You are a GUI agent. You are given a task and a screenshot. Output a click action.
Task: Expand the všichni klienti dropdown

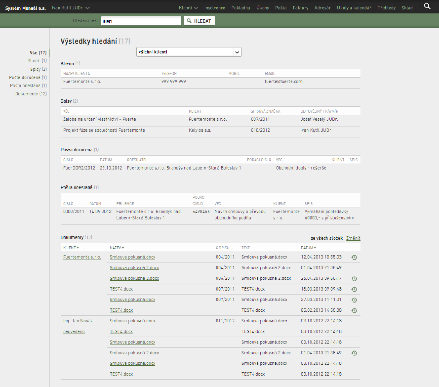coord(189,52)
